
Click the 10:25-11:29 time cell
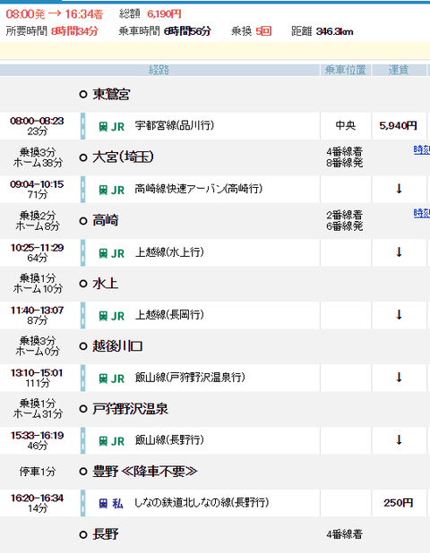click(x=37, y=252)
